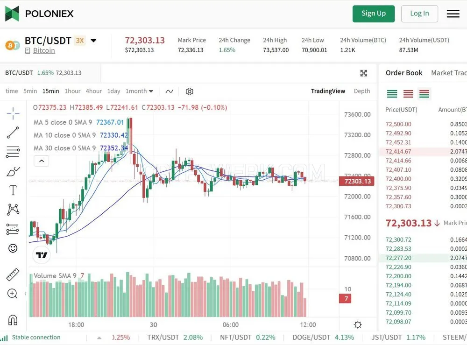Show sell orders only view

(408, 94)
